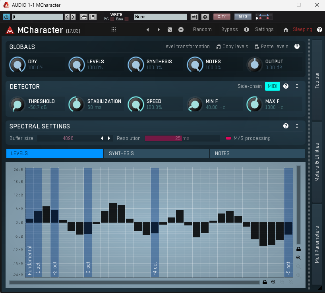325x293 pixels.
Task: Open the Level transformation menu
Action: [x=186, y=47]
